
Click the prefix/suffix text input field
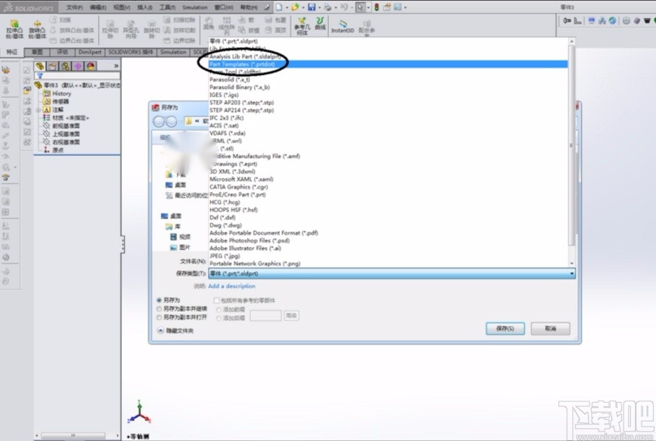(266, 315)
